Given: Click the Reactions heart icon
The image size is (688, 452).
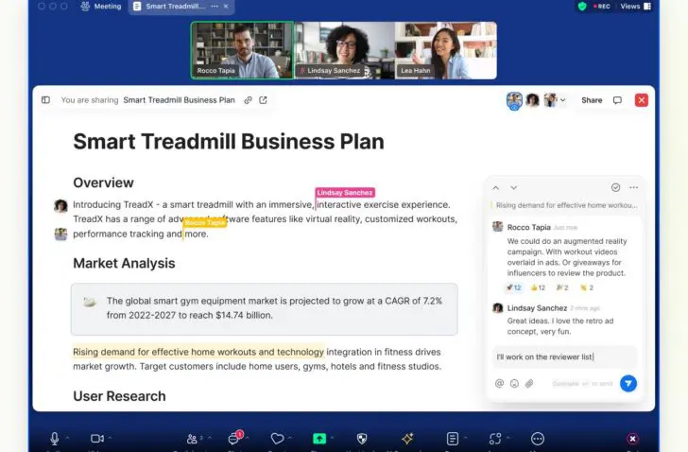Looking at the screenshot, I should (x=277, y=439).
